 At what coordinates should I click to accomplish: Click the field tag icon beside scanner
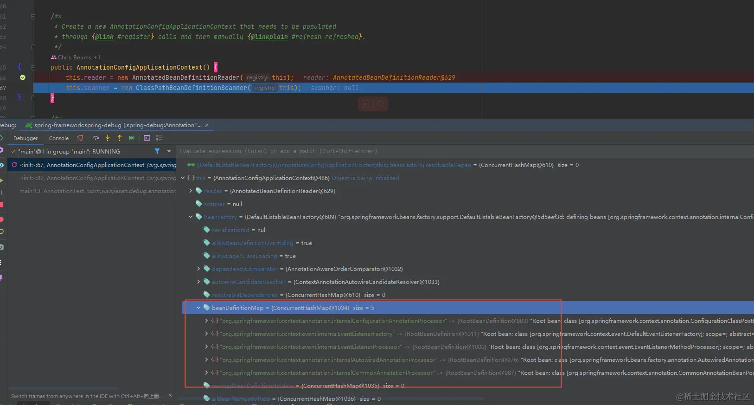[x=199, y=204]
